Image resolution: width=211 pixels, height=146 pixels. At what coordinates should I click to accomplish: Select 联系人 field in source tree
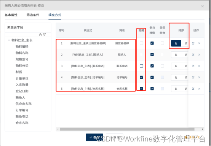click(x=20, y=97)
